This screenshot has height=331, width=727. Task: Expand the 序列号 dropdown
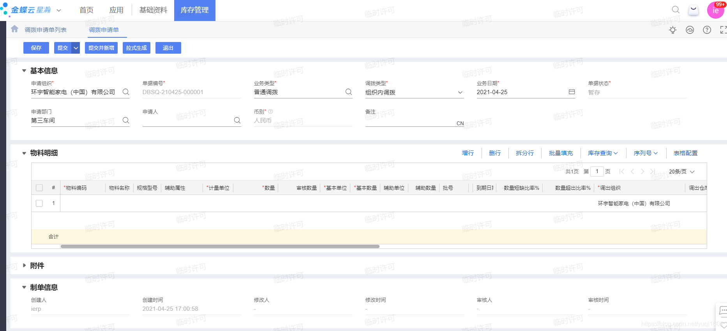coord(646,153)
